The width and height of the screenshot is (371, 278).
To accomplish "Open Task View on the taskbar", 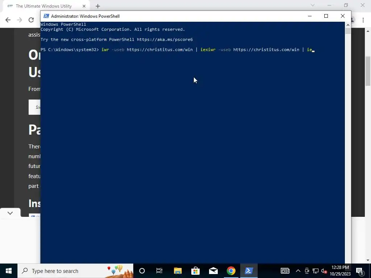I will 159,271.
